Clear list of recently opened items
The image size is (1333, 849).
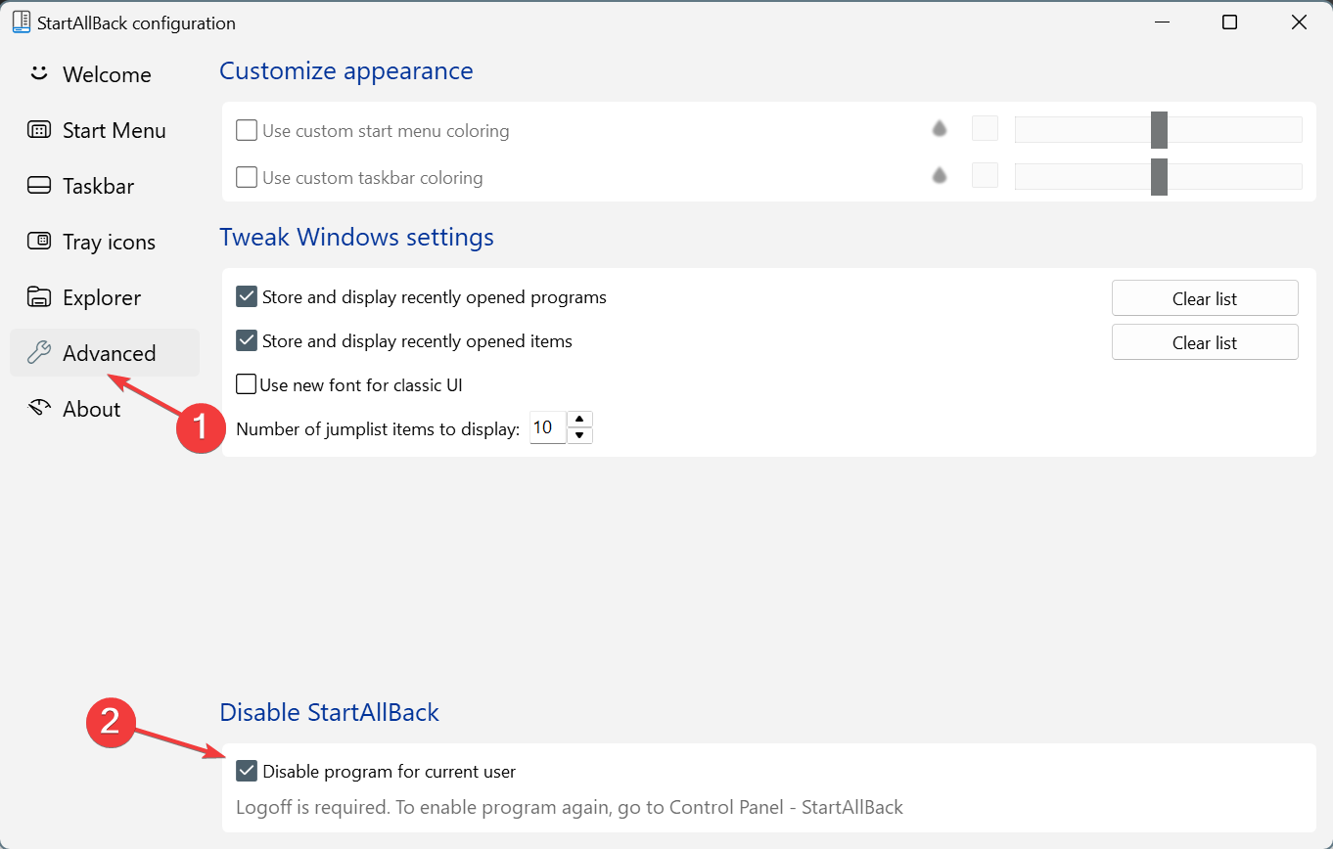tap(1205, 342)
